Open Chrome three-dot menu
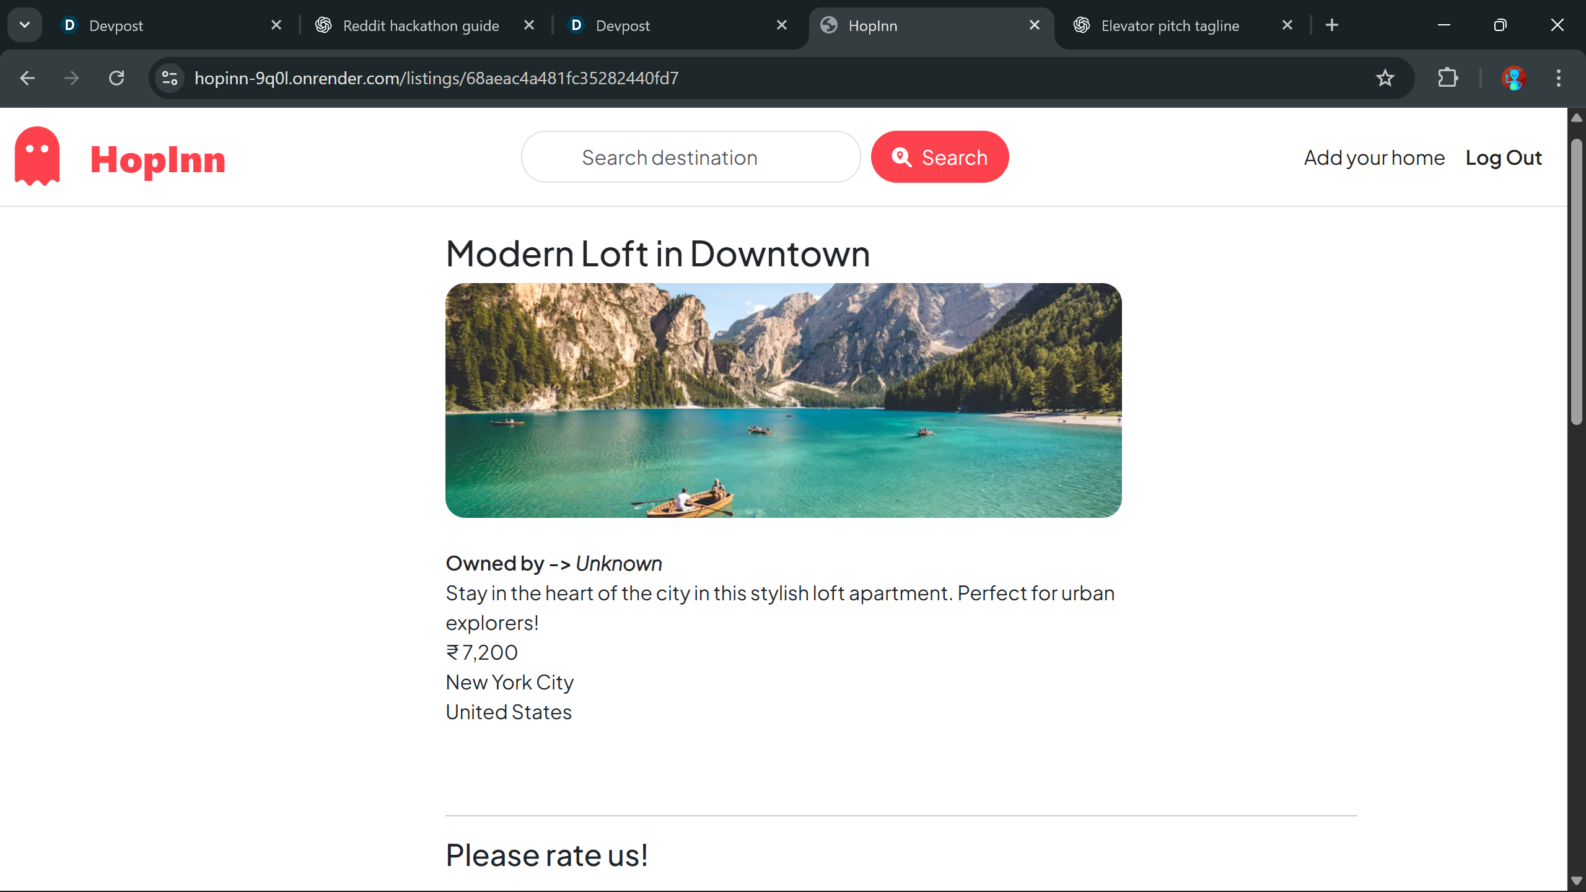This screenshot has width=1586, height=892. (x=1558, y=78)
